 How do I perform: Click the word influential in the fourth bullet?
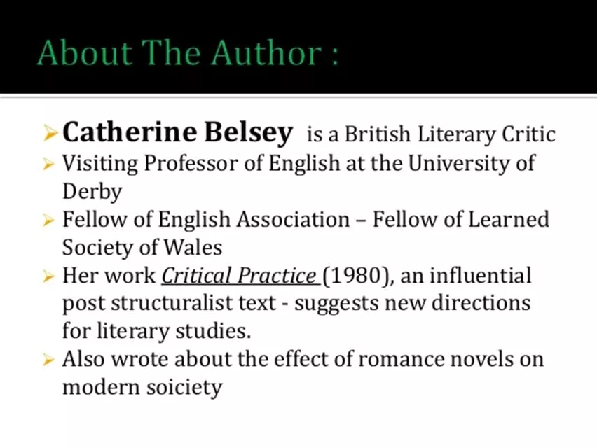point(480,276)
